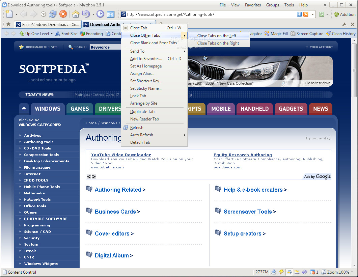Click the YouTube Video Downloader ad link
Image resolution: width=358 pixels, height=277 pixels.
click(x=121, y=155)
